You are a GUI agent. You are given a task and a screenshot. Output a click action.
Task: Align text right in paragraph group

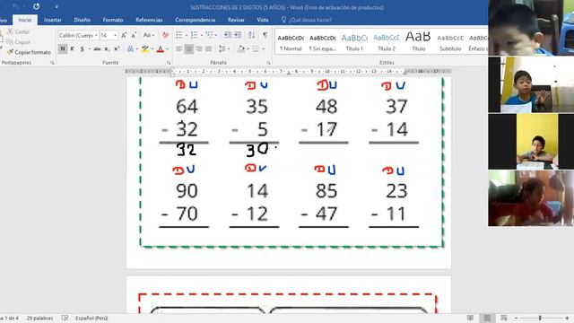199,48
